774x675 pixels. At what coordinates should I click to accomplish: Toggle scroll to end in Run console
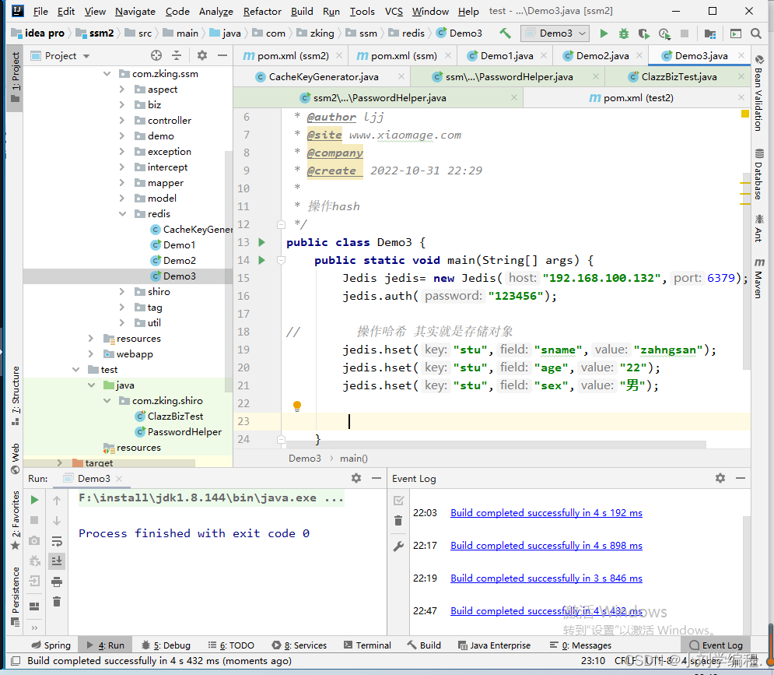point(57,561)
